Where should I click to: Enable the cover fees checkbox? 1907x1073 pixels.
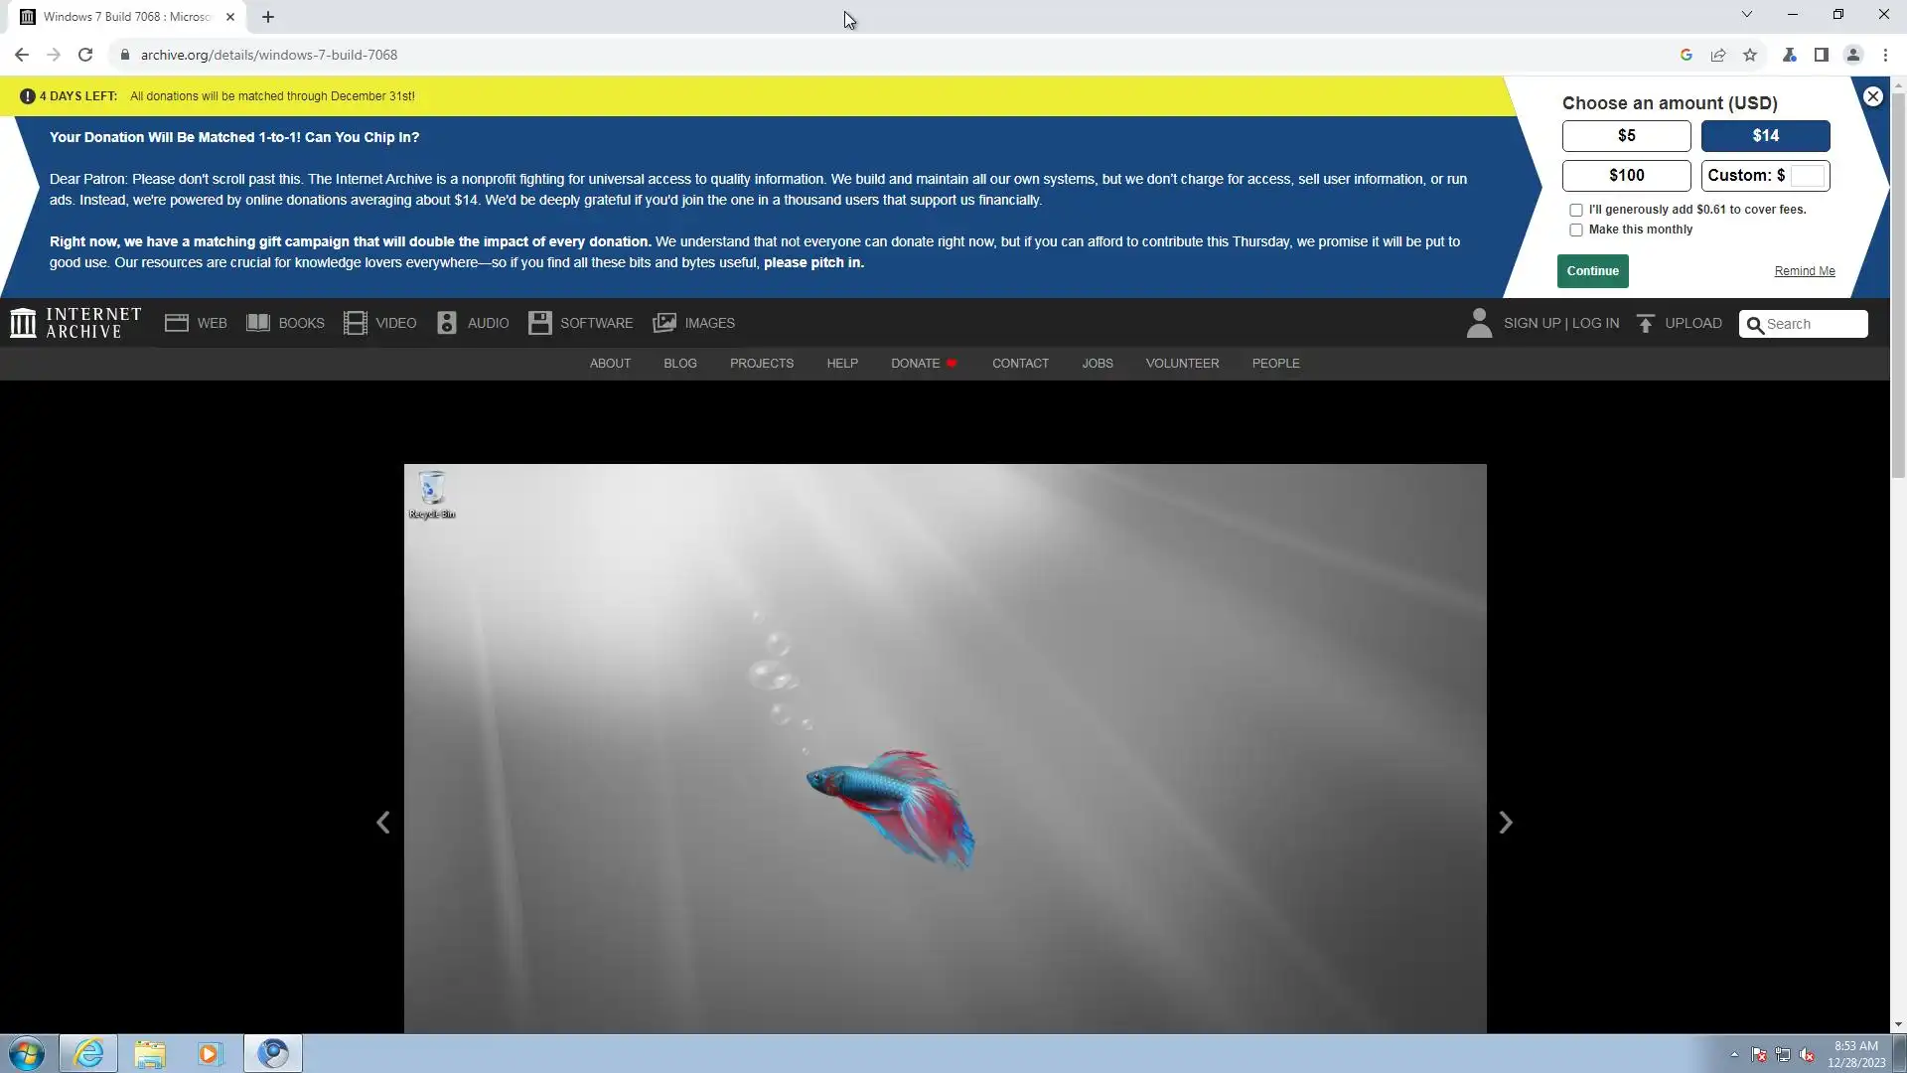click(x=1576, y=210)
